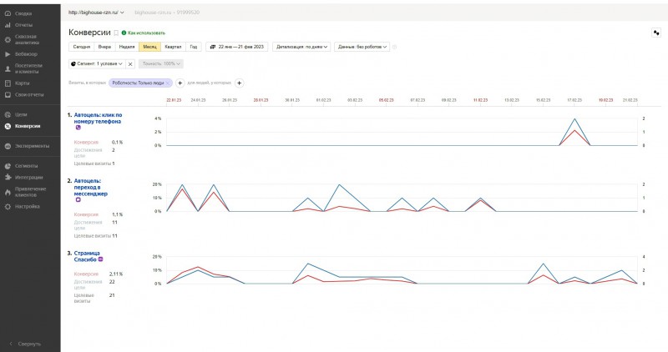Open Сегмент: 1 условие dropdown
Image resolution: width=668 pixels, height=352 pixels.
tap(97, 64)
